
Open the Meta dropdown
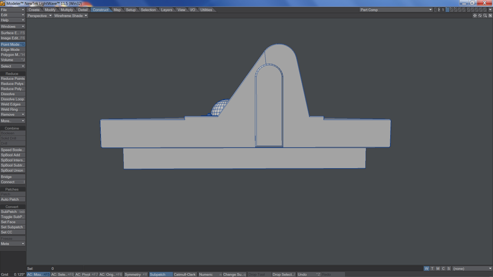click(x=13, y=244)
